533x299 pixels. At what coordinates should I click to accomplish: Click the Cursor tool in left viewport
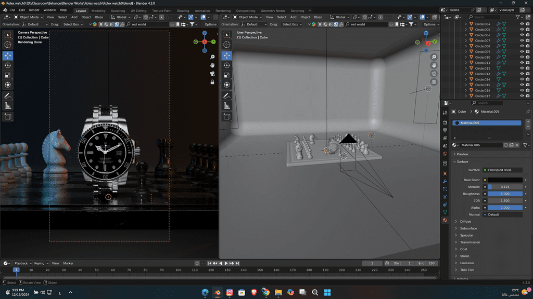[8, 45]
